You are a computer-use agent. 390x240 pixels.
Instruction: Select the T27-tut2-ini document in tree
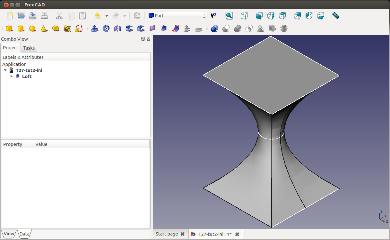(29, 70)
